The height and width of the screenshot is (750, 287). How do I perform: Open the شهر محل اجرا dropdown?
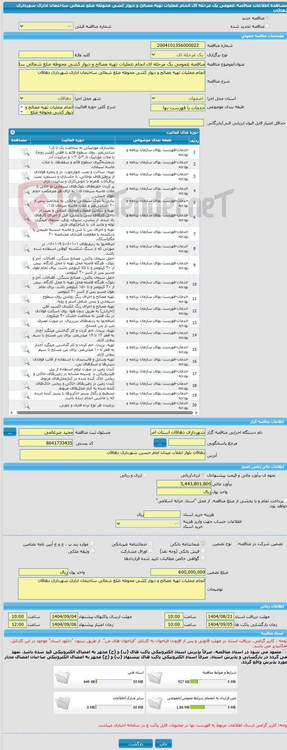coord(46,98)
